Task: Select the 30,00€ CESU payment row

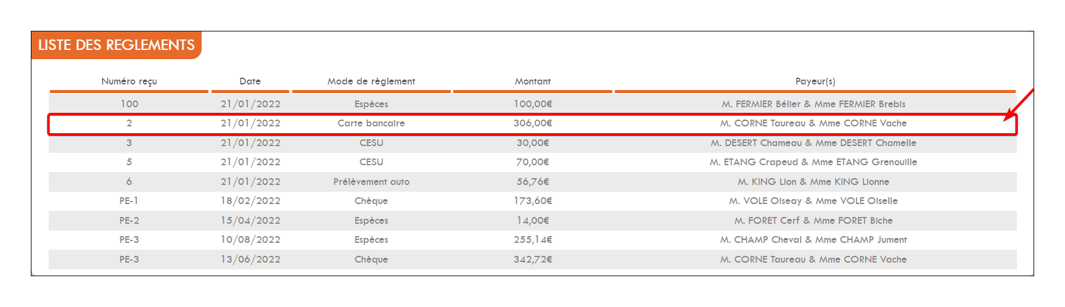Action: (x=533, y=143)
